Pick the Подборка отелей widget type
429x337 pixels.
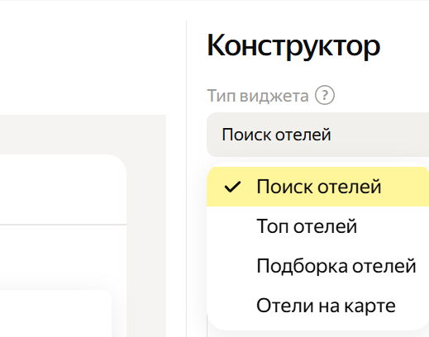(317, 266)
